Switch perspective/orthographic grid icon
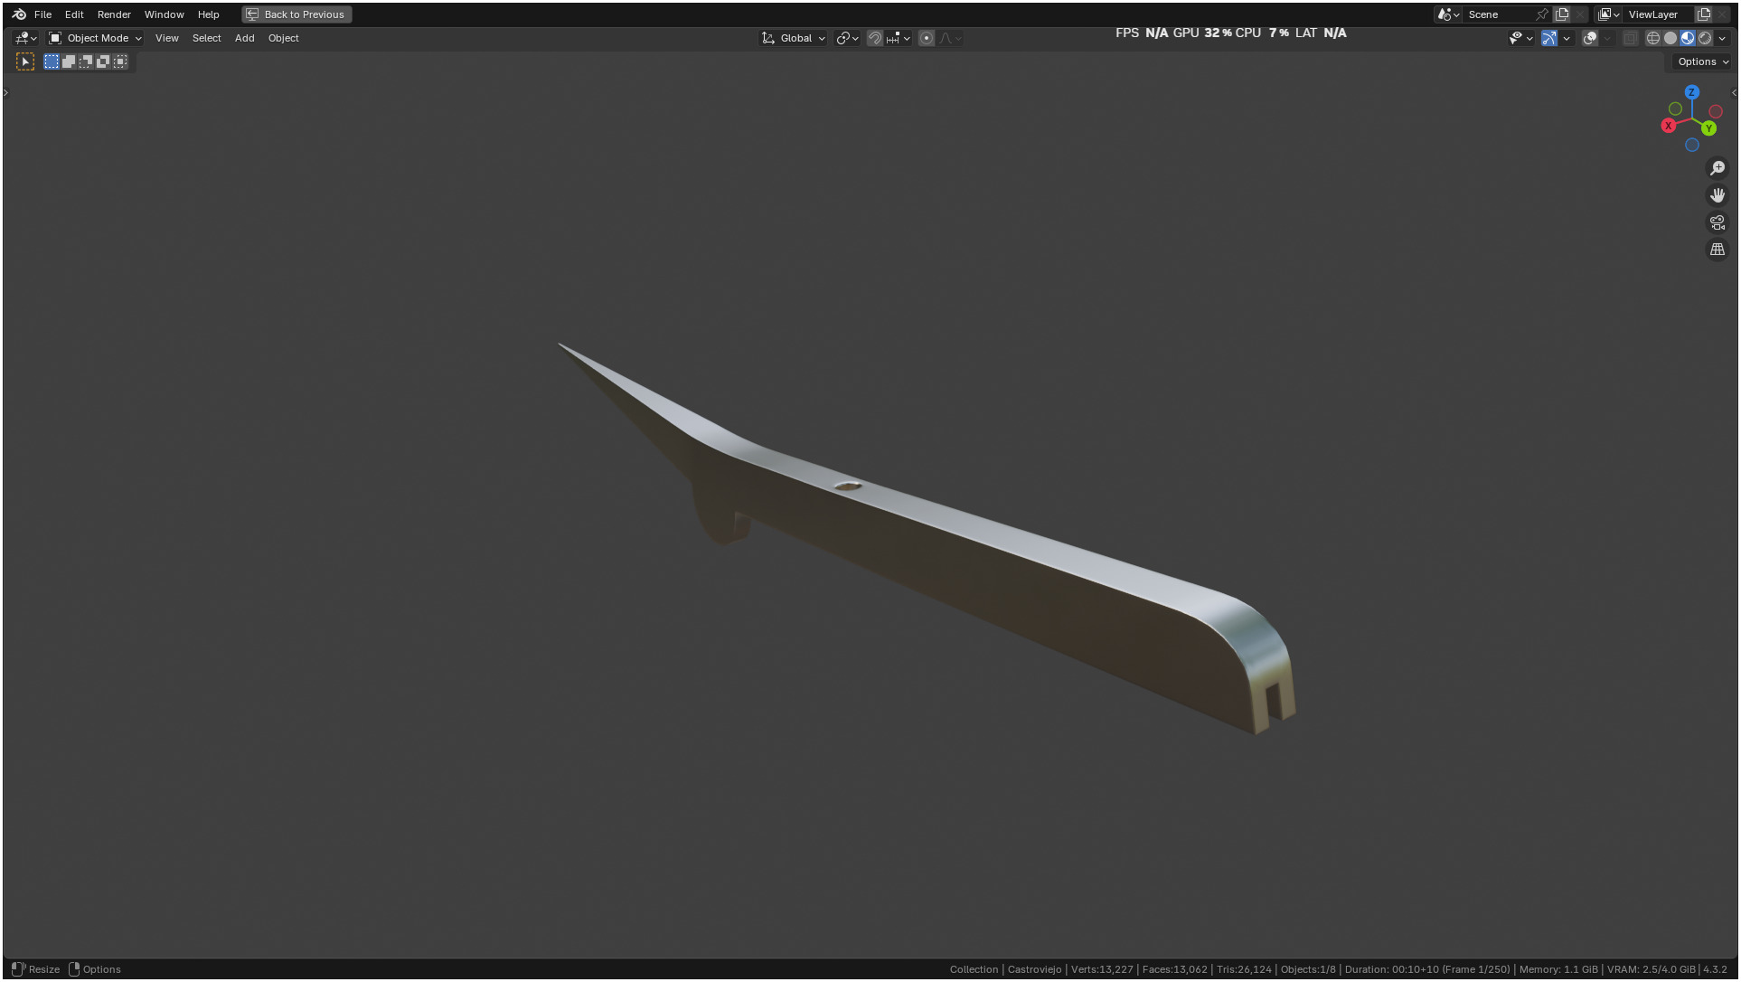Screen dimensions: 1741x982 tap(1717, 250)
